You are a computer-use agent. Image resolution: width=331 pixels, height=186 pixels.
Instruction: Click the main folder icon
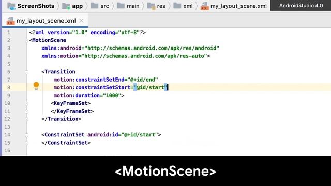click(x=121, y=6)
